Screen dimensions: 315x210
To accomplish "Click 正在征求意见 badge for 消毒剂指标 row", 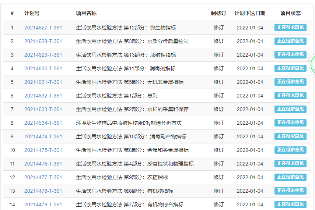I will (x=290, y=68).
